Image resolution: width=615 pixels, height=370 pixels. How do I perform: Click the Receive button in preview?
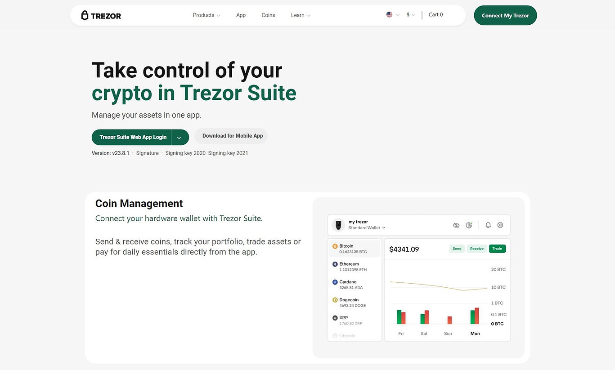coord(477,249)
